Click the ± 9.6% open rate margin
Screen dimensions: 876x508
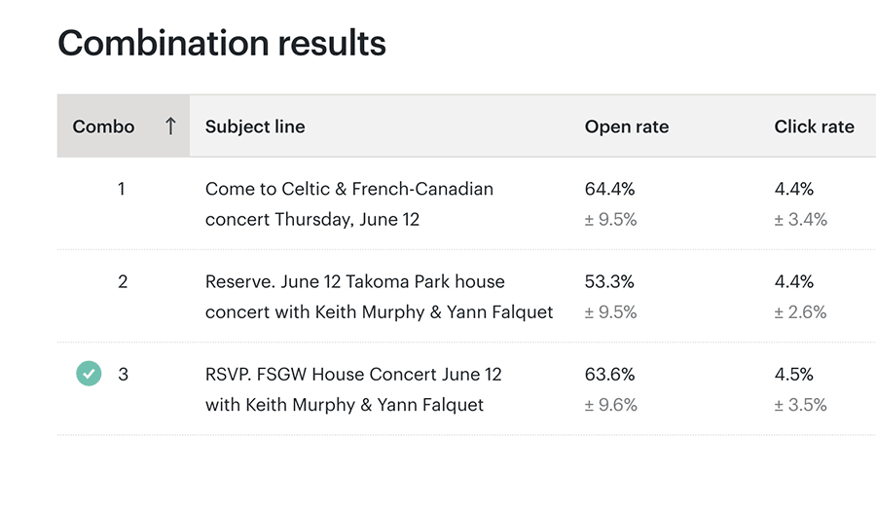611,405
